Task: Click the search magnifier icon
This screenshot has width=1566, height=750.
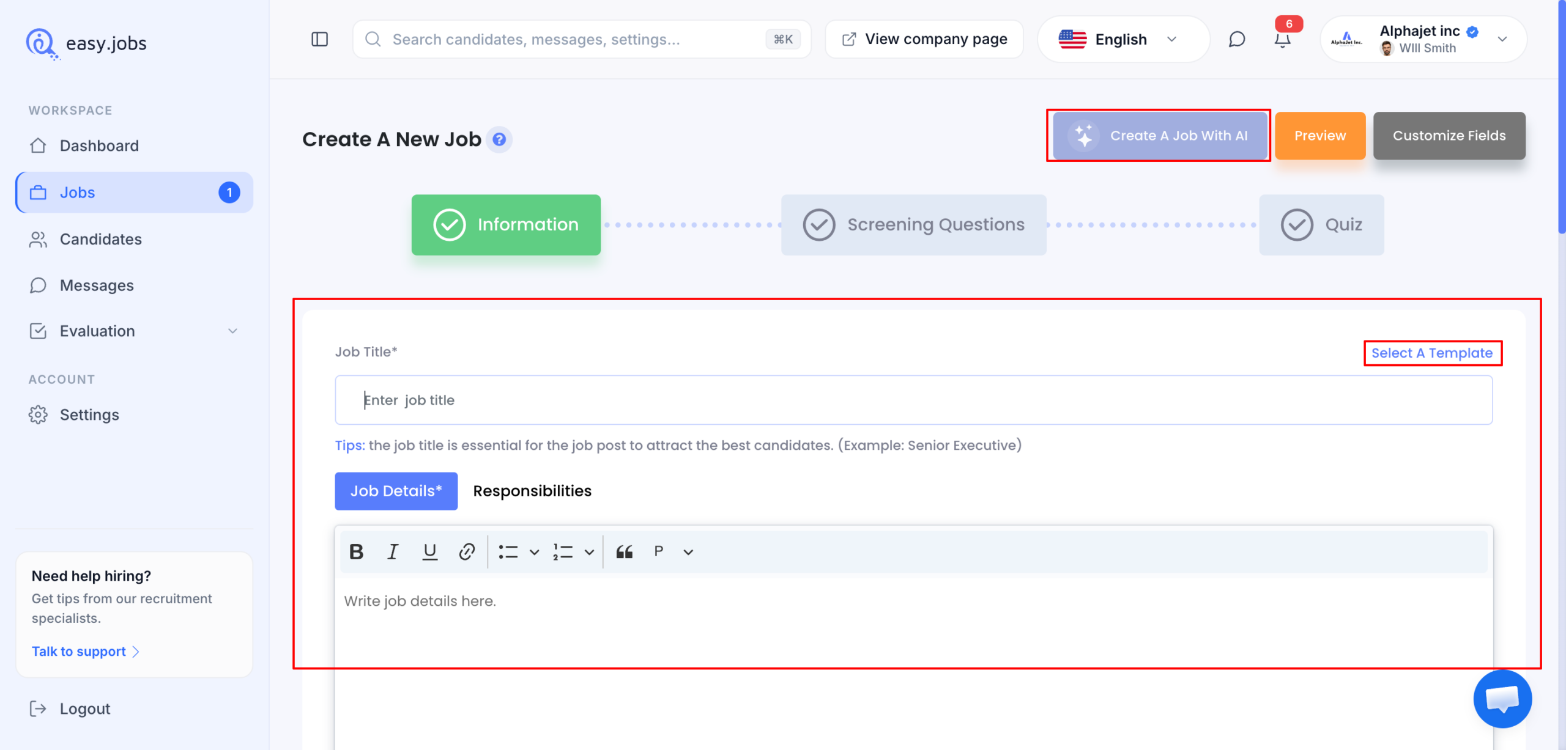Action: coord(373,39)
